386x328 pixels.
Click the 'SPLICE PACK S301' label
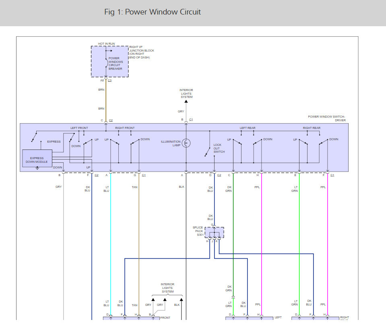point(198,231)
